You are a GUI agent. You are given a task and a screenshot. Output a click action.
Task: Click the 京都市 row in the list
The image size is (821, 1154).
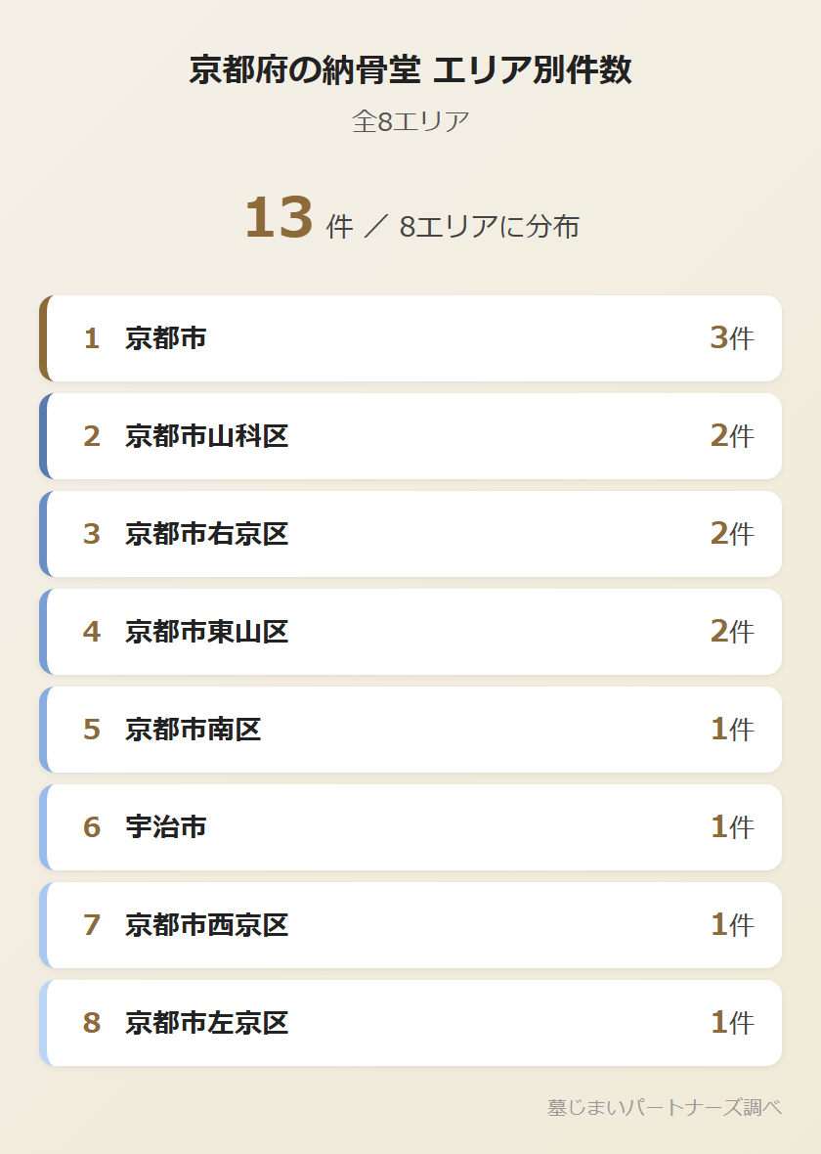(410, 338)
